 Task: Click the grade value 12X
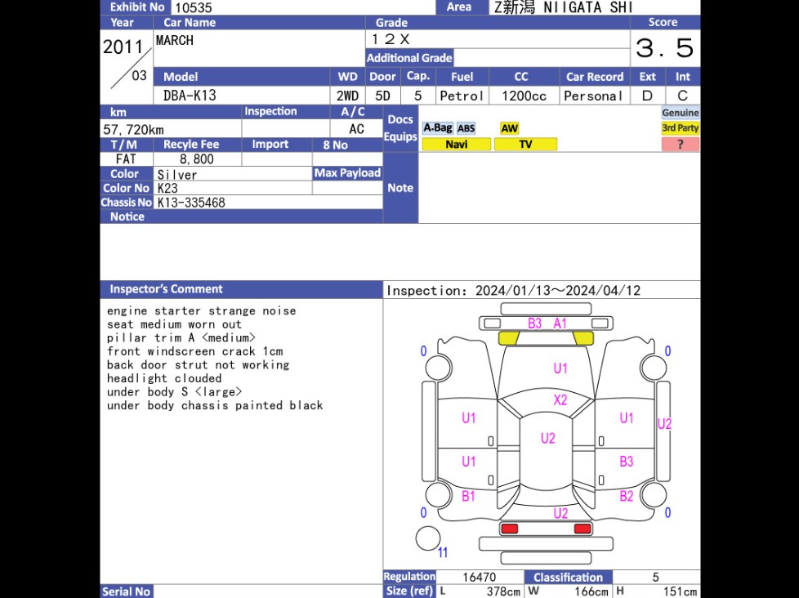[x=391, y=39]
